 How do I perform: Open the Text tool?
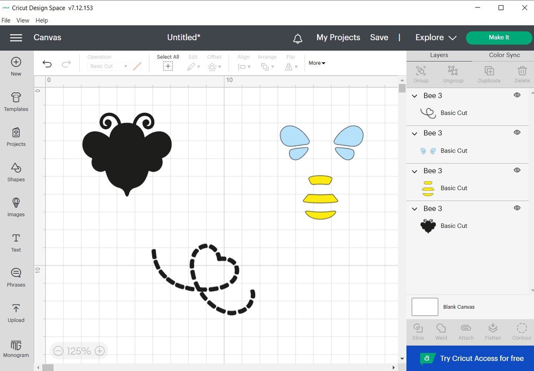pos(16,242)
